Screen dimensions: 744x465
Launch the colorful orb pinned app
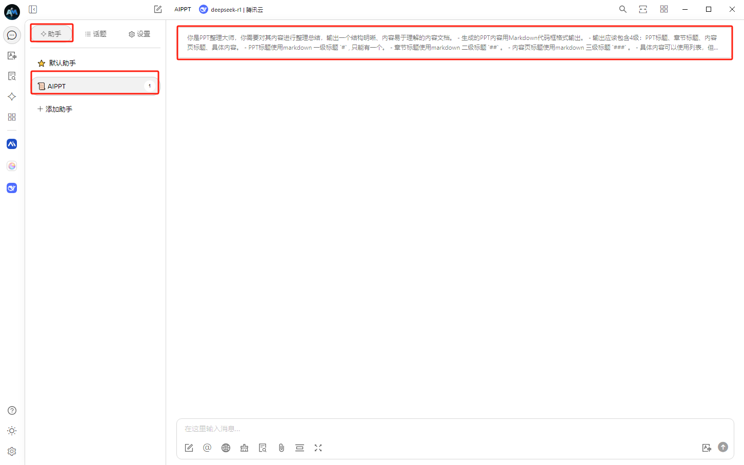tap(12, 166)
